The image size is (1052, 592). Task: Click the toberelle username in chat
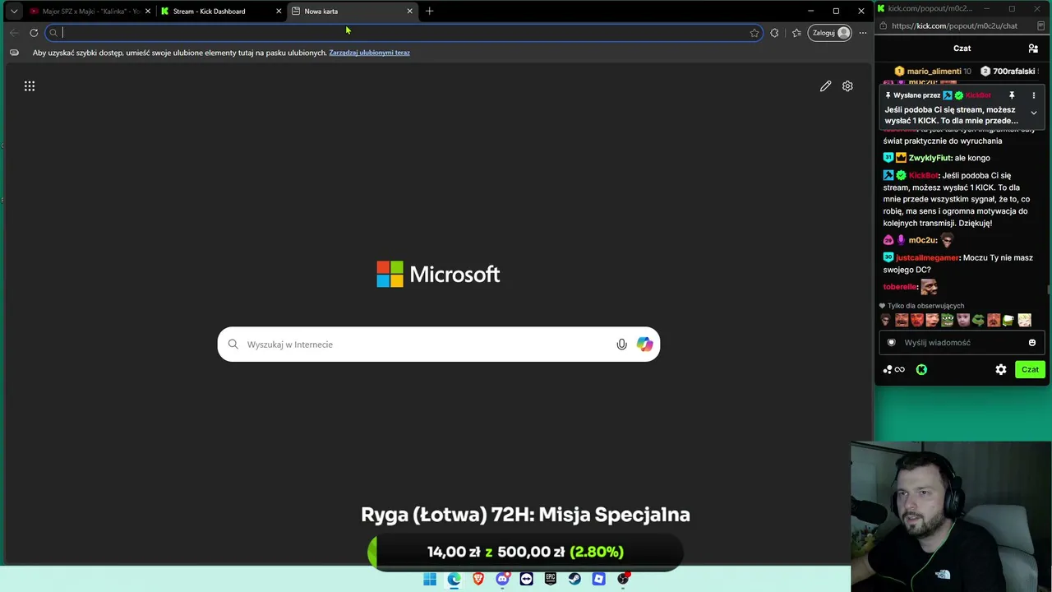pos(900,287)
